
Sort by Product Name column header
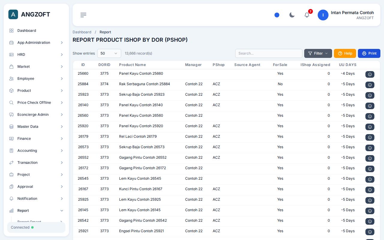[x=132, y=65]
